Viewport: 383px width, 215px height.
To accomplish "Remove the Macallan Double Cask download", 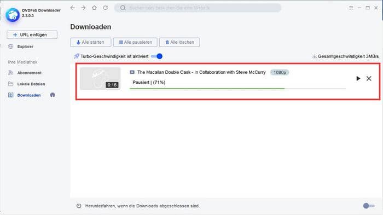I will point(369,78).
